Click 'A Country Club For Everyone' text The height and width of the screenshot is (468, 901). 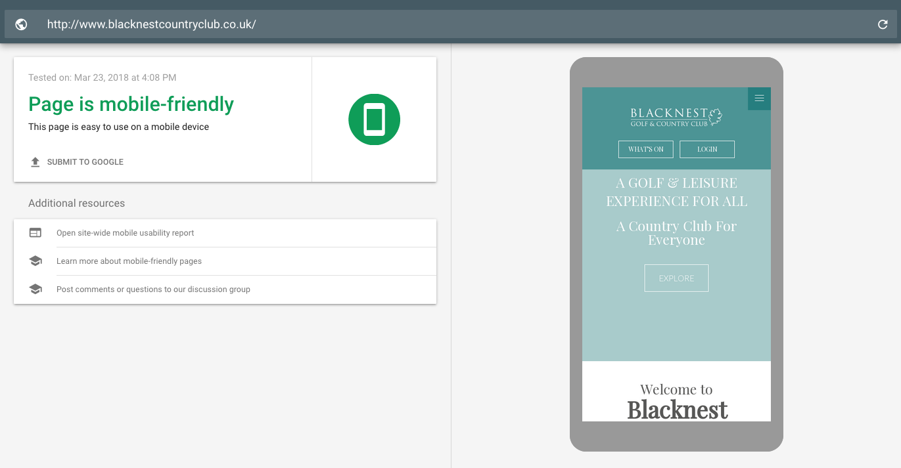[676, 233]
